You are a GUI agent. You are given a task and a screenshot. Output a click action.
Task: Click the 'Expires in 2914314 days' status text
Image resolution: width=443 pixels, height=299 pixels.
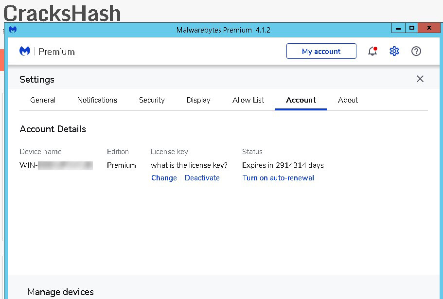(x=283, y=165)
